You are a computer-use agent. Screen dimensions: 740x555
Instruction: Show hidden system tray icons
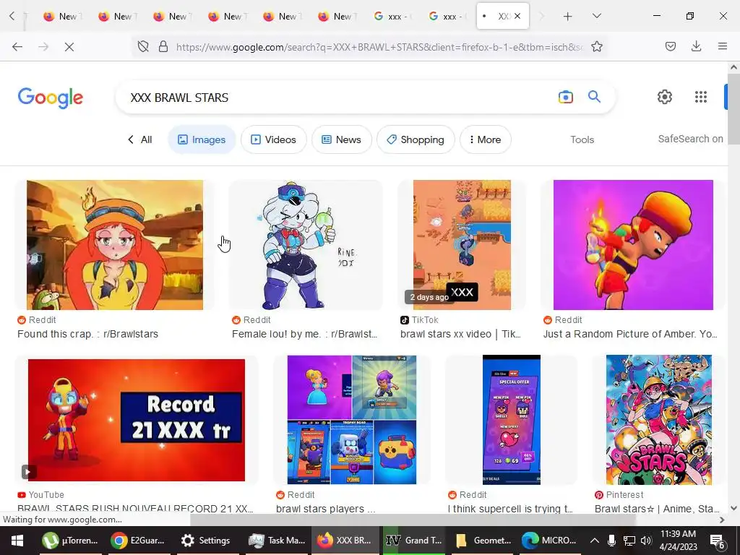594,541
